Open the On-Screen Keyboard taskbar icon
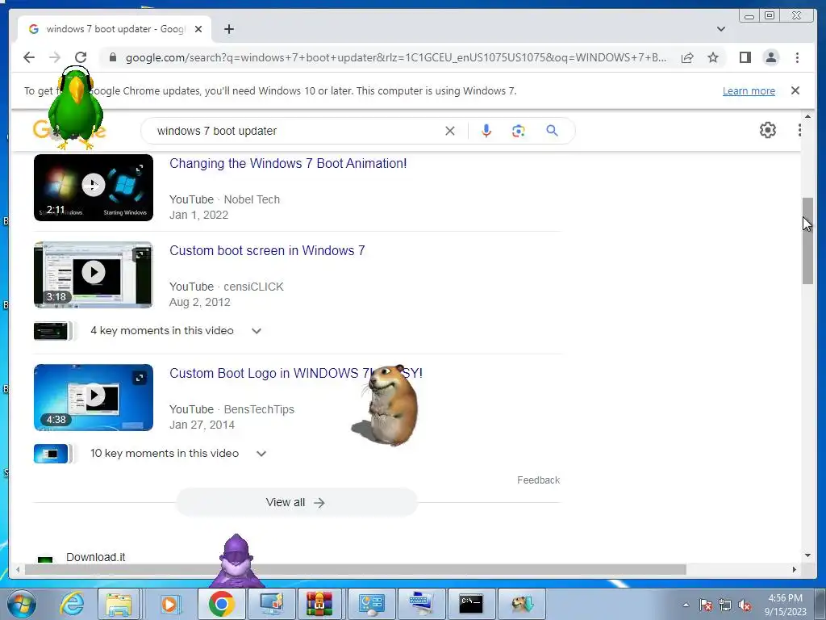This screenshot has width=826, height=620. [x=421, y=604]
